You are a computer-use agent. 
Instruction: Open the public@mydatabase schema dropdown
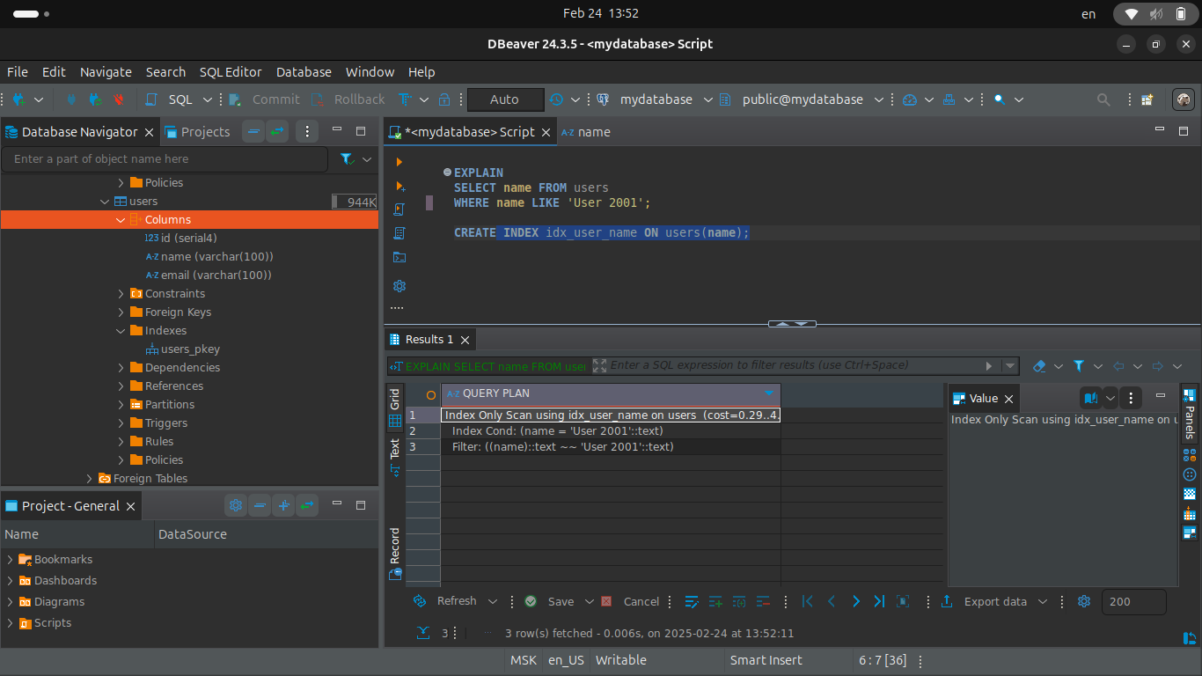pos(802,99)
